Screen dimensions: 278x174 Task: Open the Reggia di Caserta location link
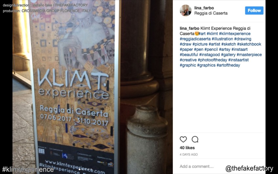[211, 13]
